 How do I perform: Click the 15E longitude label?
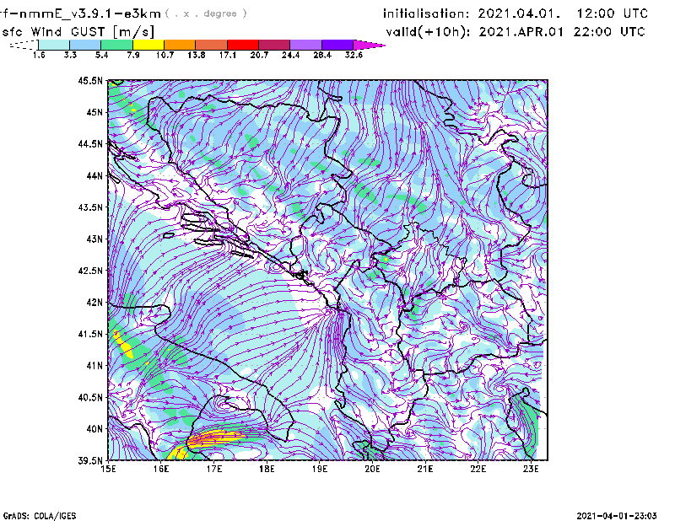[108, 469]
